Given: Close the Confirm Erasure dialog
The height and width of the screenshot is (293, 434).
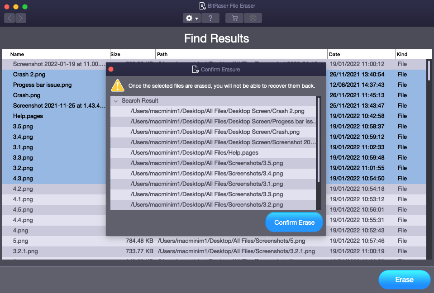Looking at the screenshot, I should [x=111, y=69].
